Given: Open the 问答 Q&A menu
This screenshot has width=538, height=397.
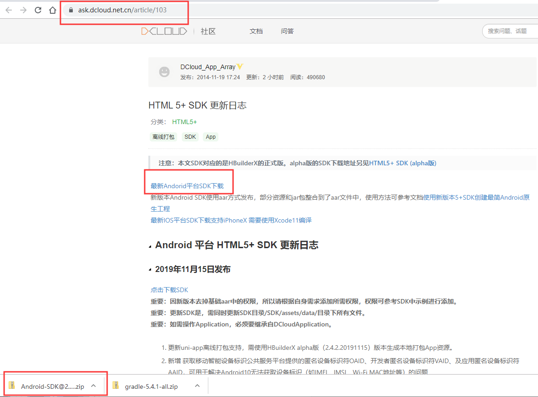Looking at the screenshot, I should coord(287,31).
